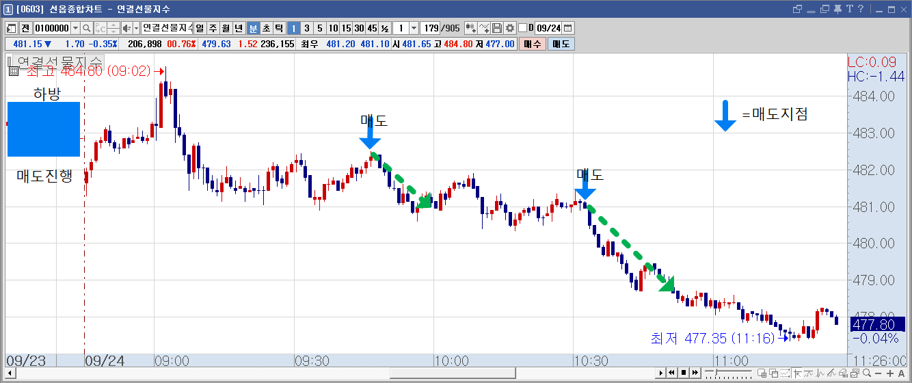Click the chart layout icon at toolbar start

tap(11, 28)
